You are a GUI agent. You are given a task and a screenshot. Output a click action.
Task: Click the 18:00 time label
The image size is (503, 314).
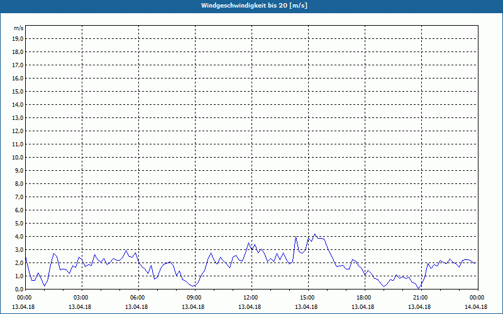pyautogui.click(x=365, y=298)
